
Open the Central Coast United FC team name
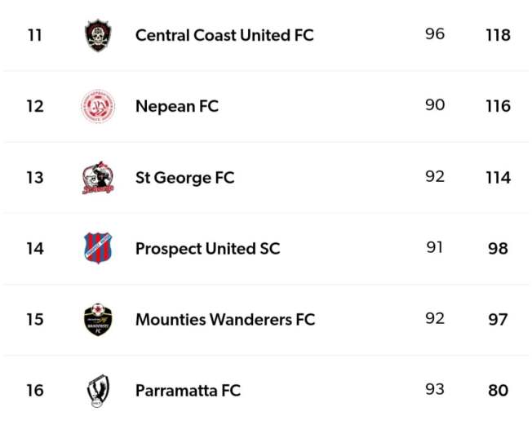click(x=224, y=35)
